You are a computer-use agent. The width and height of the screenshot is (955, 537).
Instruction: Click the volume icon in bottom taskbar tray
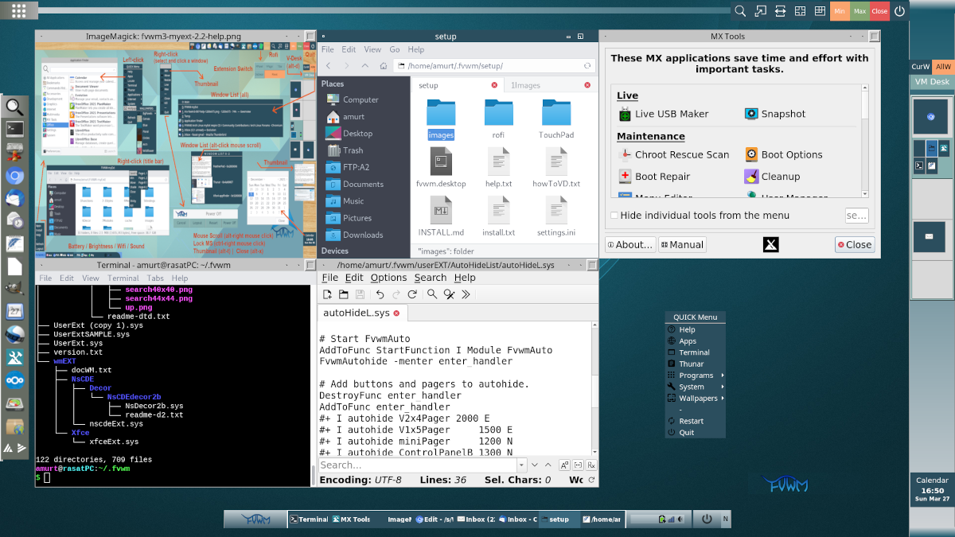[680, 519]
